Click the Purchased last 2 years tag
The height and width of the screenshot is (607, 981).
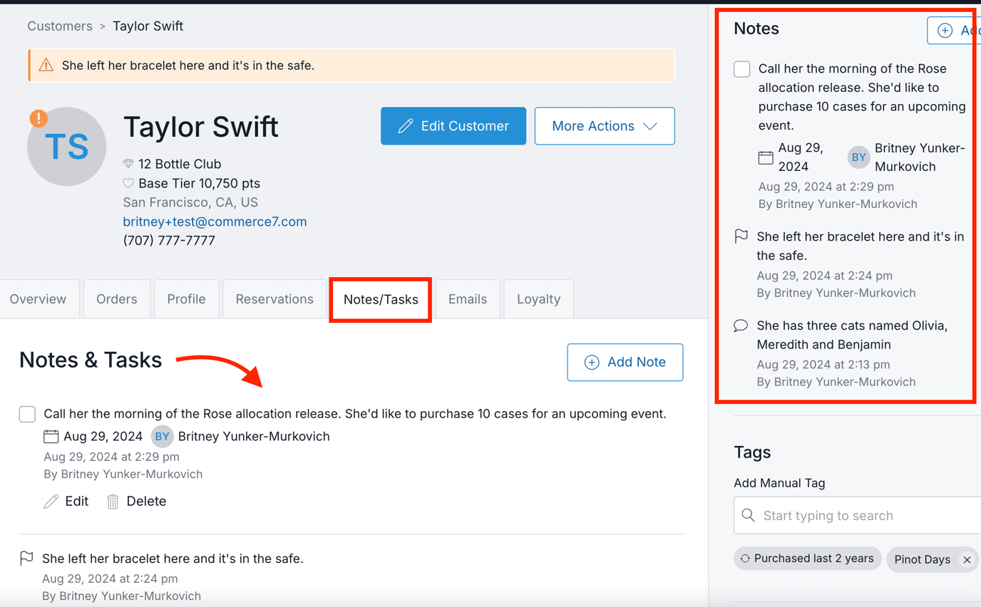click(x=808, y=559)
